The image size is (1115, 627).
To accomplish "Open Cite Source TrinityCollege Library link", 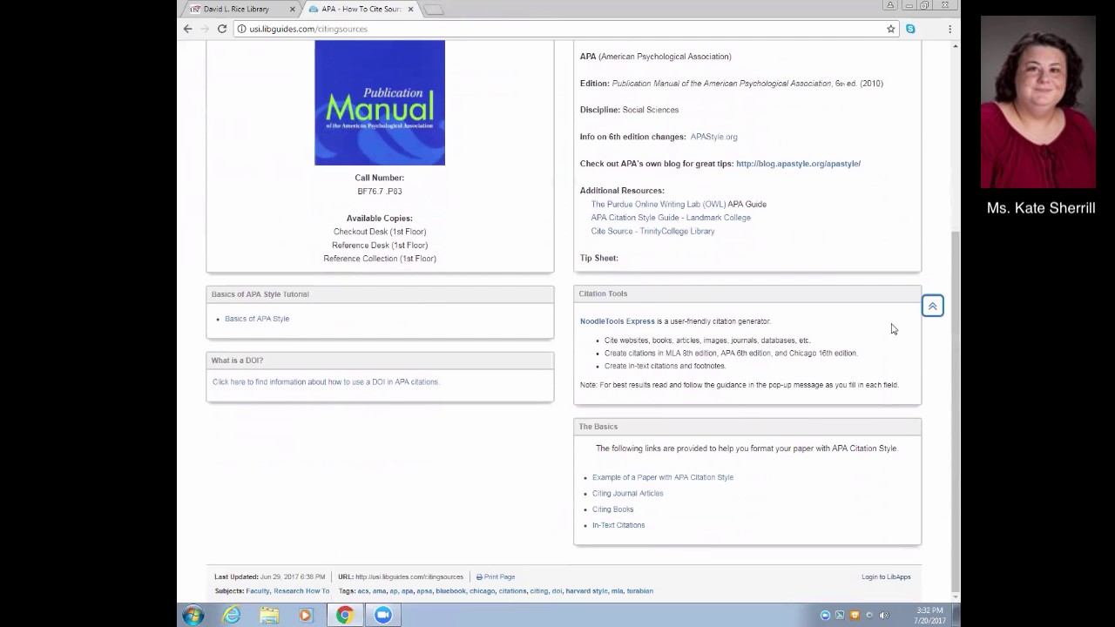I will (652, 232).
